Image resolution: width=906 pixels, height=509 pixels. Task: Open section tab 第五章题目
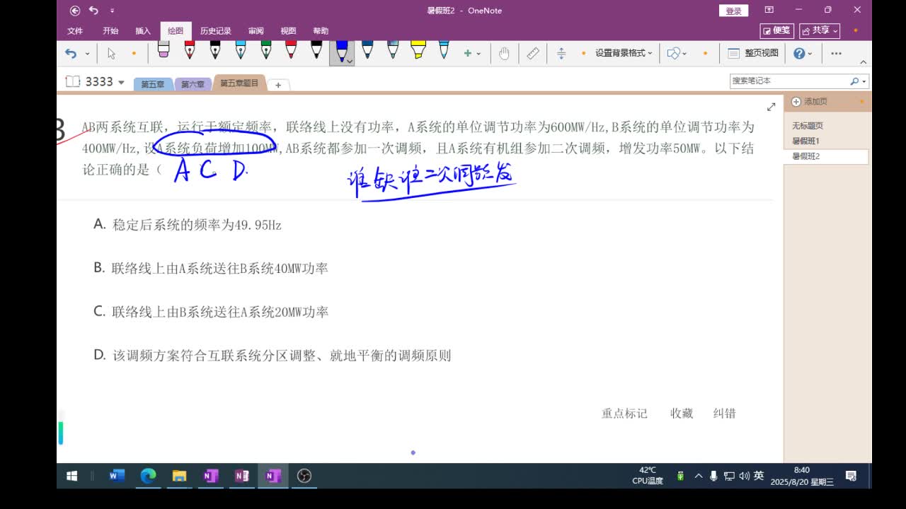click(239, 83)
